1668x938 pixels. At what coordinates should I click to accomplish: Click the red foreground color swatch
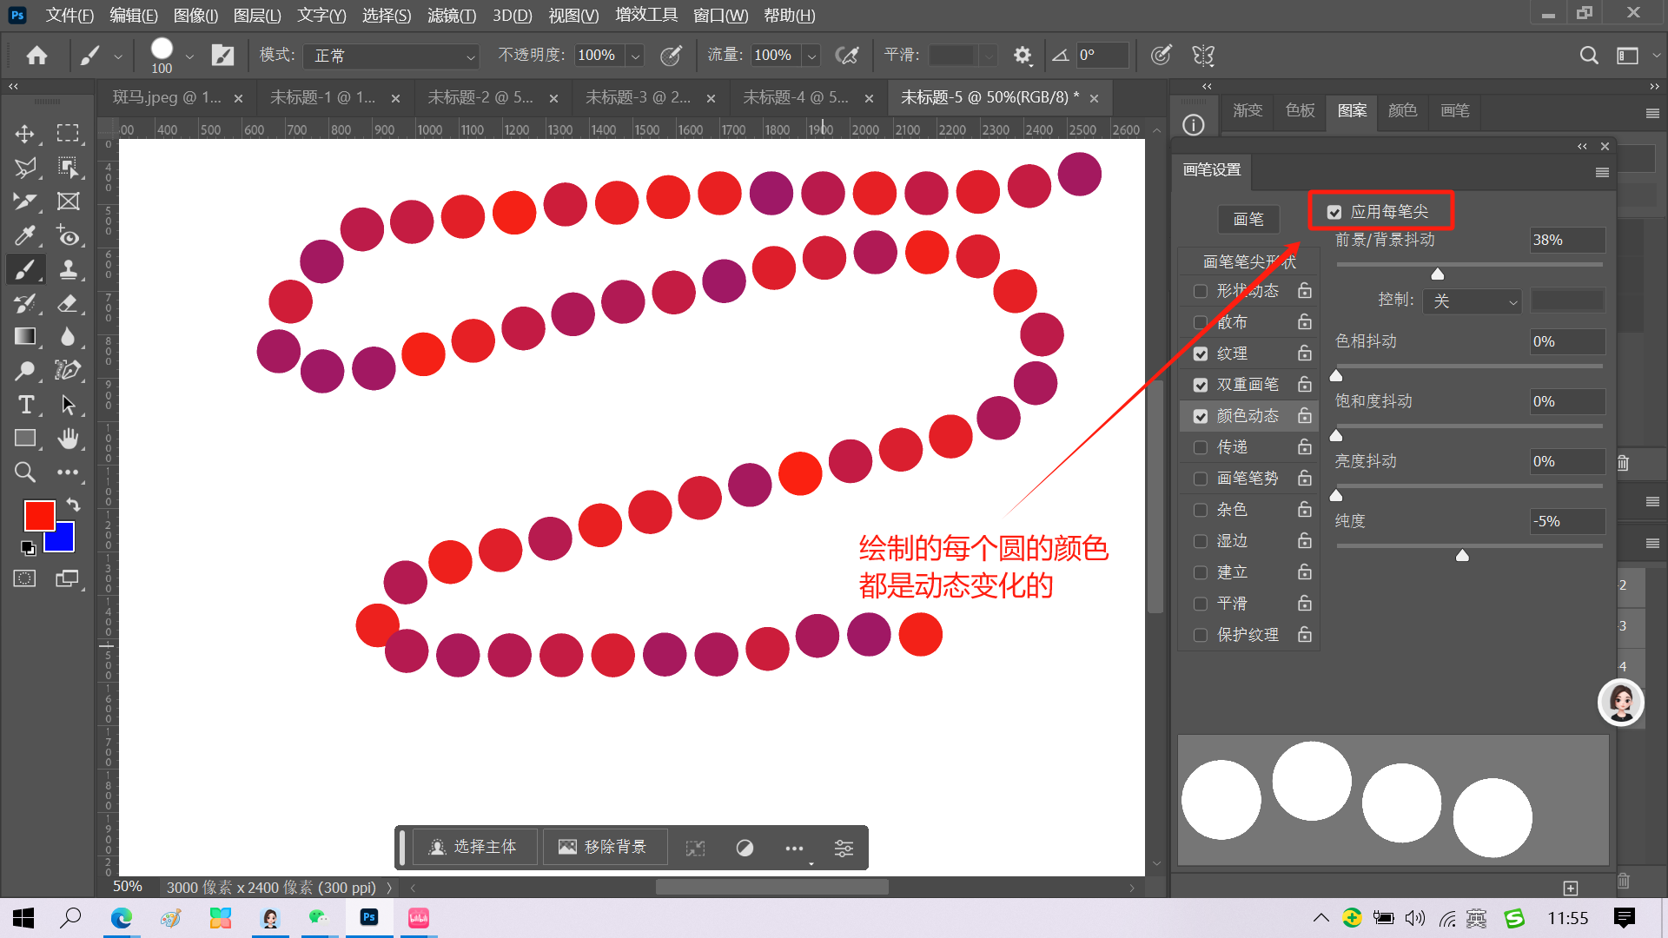click(38, 515)
